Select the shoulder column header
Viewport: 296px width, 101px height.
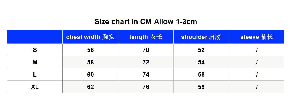[x=201, y=37]
